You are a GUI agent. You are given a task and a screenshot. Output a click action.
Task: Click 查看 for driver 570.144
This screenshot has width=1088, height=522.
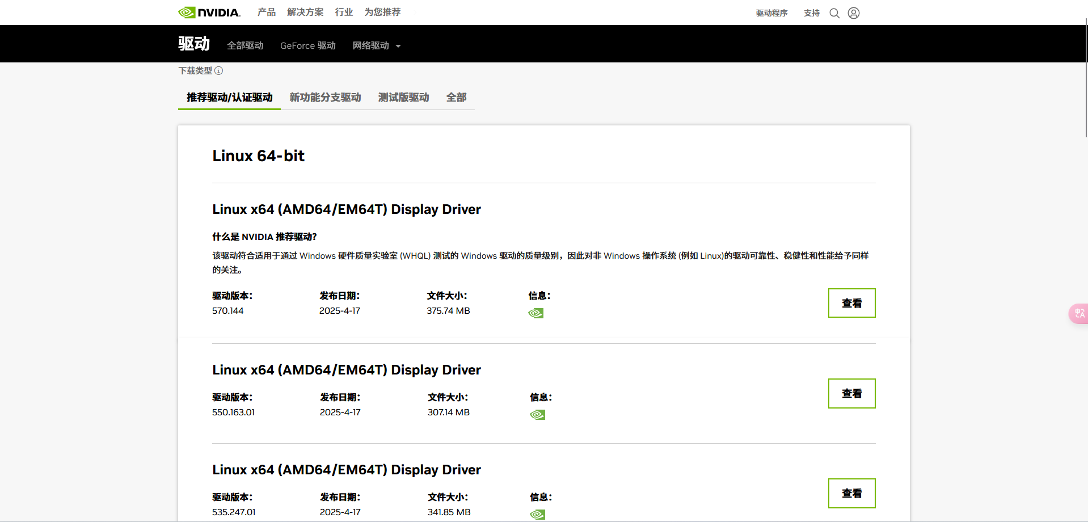852,303
